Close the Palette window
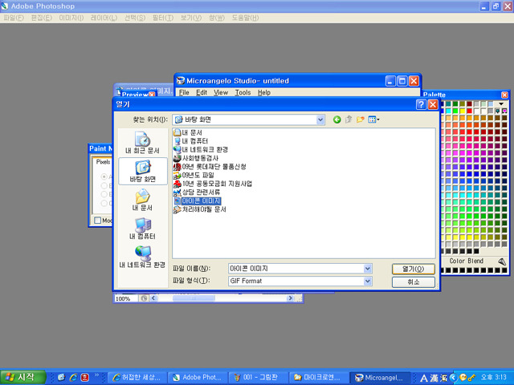514x385 pixels. (505, 95)
